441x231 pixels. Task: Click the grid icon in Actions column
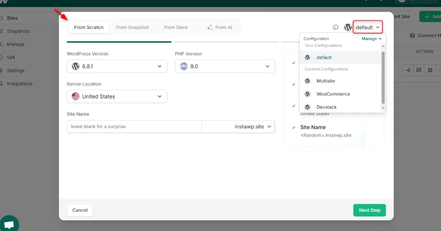(430, 70)
